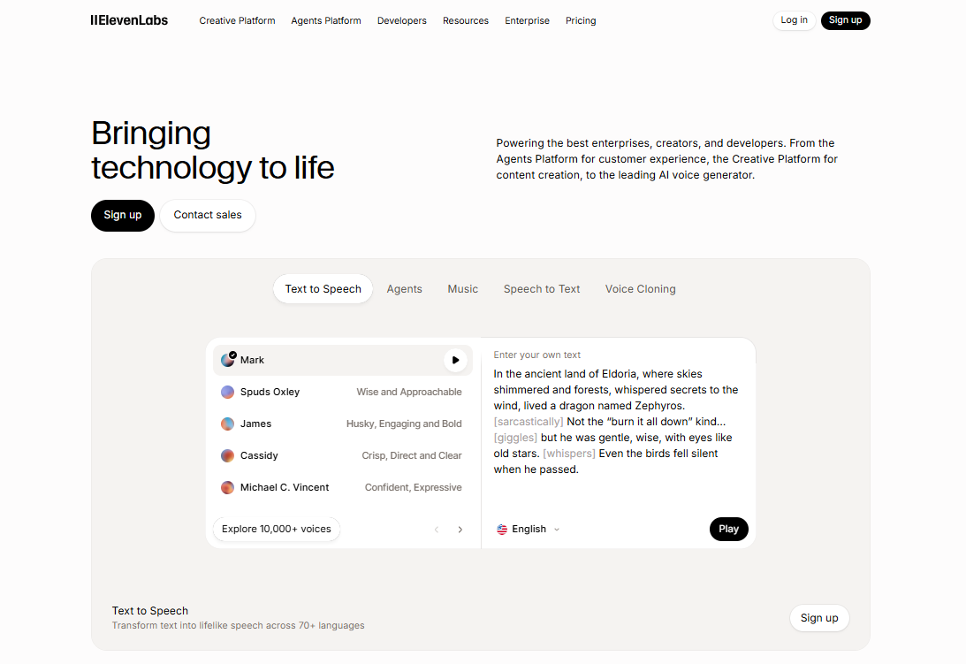Click the header Sign up button
966x664 pixels.
845,20
